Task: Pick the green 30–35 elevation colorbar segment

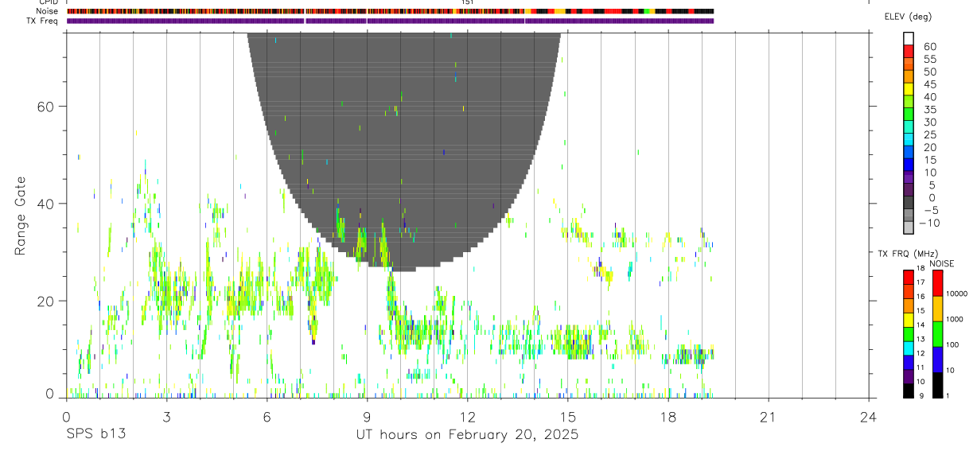Action: (x=909, y=115)
